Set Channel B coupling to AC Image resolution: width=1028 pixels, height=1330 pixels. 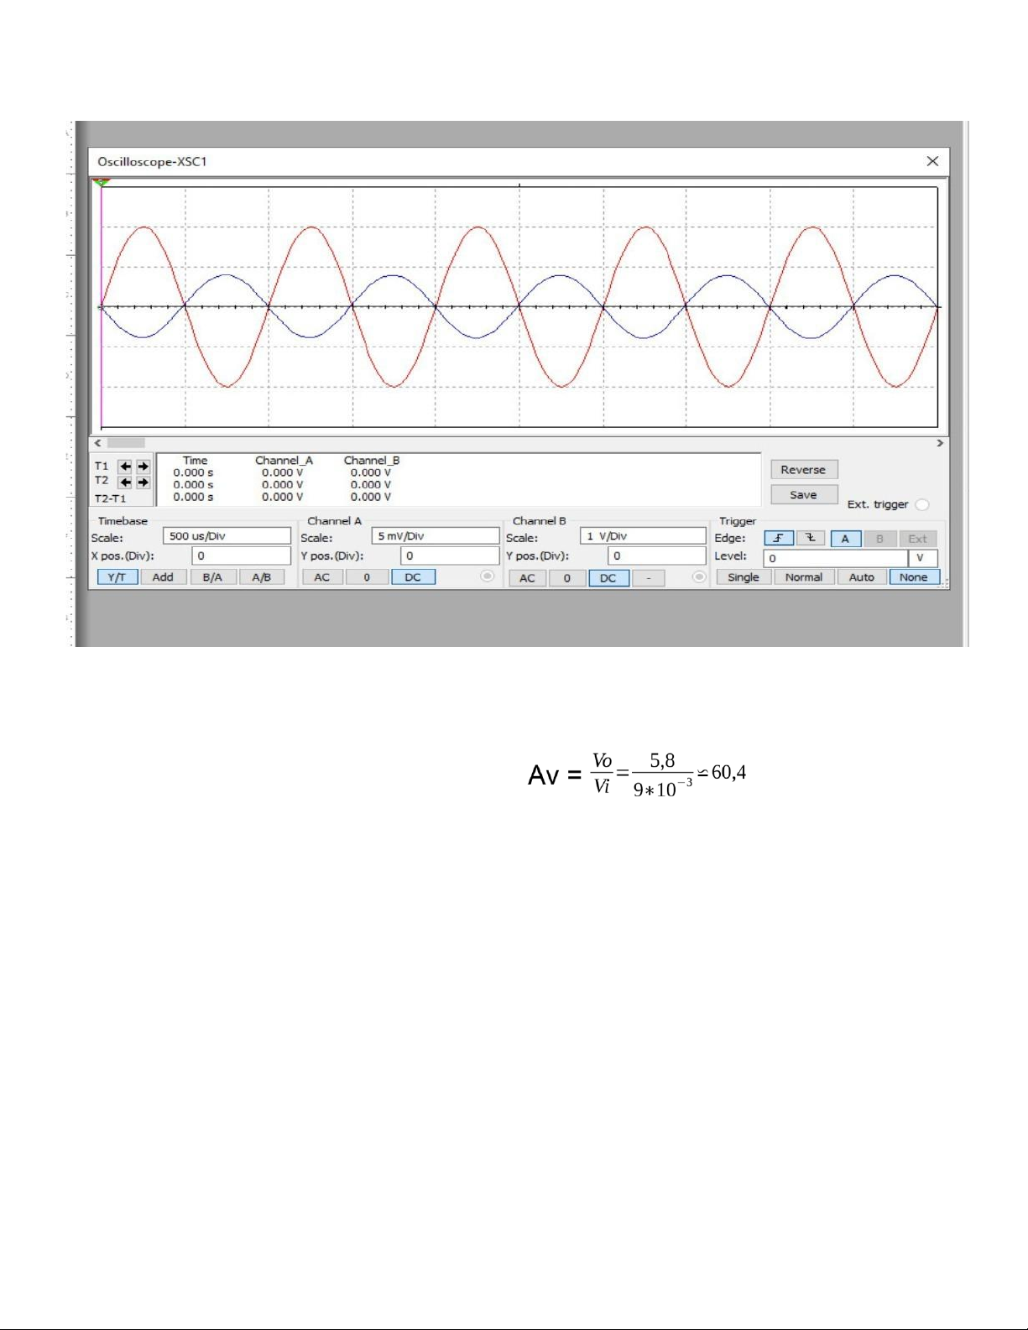pos(527,578)
